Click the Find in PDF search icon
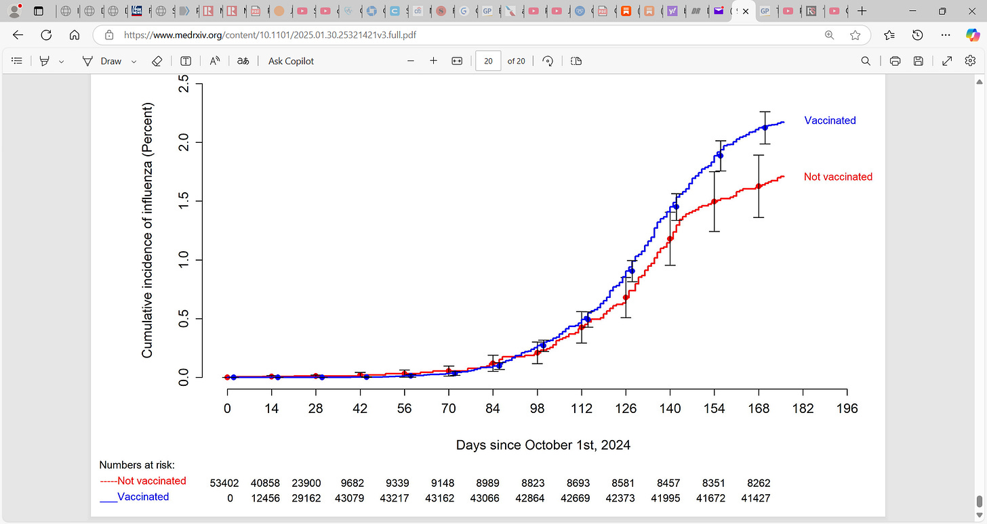This screenshot has width=987, height=524. 866,61
